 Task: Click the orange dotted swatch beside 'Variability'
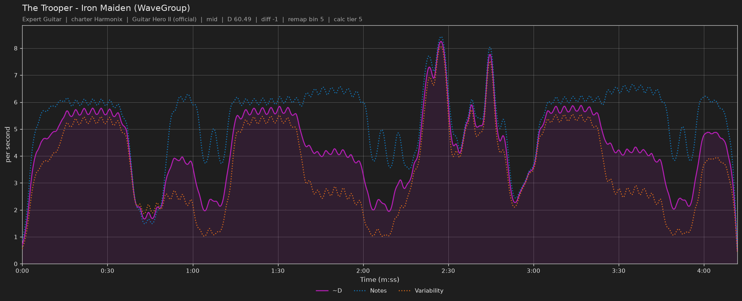(405, 290)
